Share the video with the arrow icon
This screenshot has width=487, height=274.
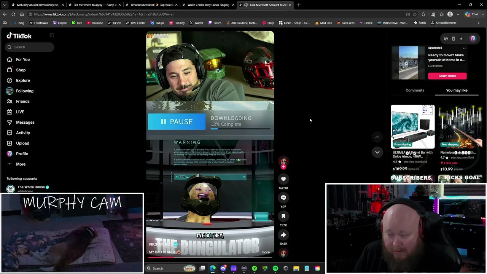click(x=283, y=235)
